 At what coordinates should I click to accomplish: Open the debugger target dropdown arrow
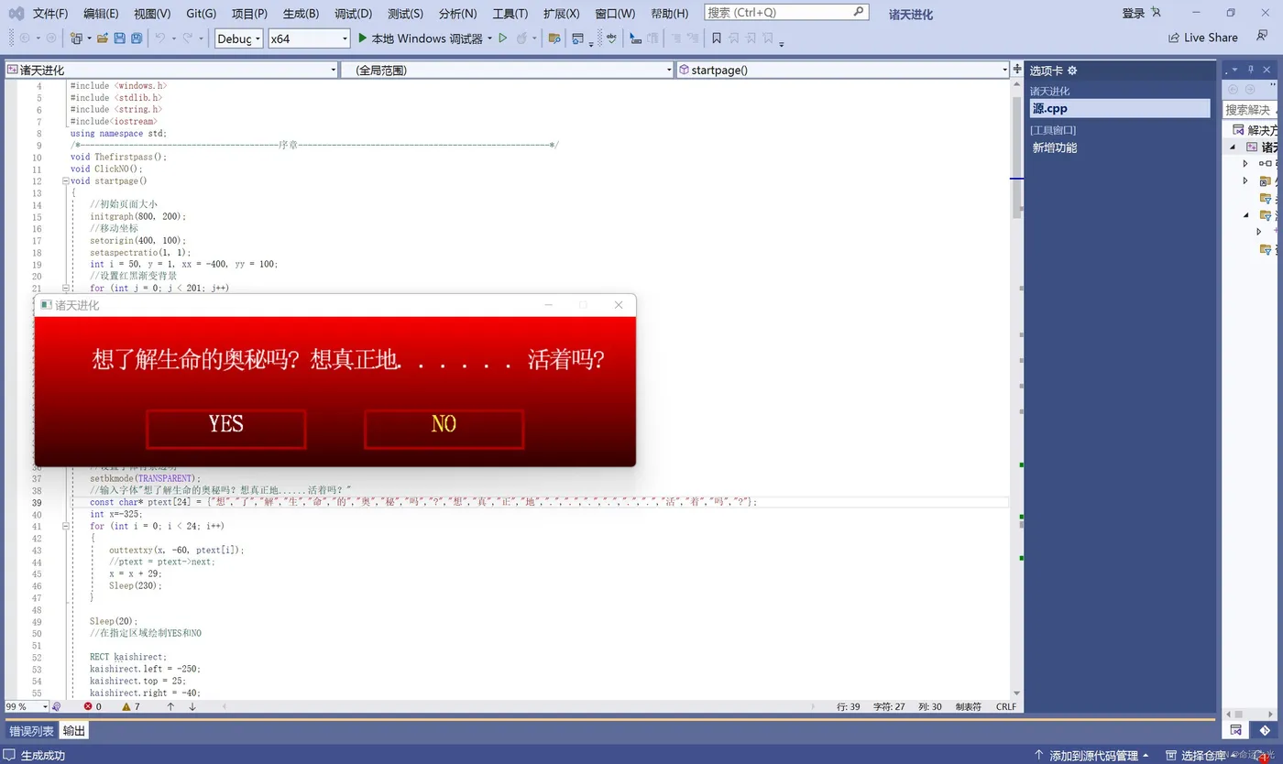pos(489,38)
